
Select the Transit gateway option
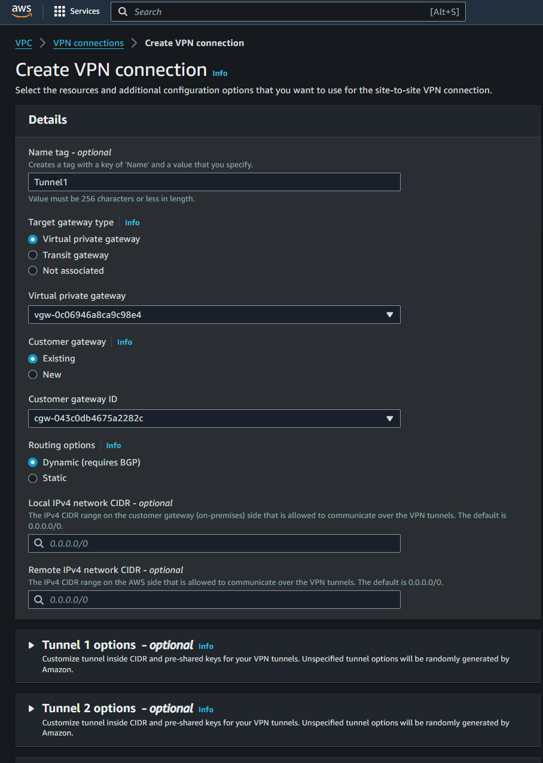(x=33, y=255)
